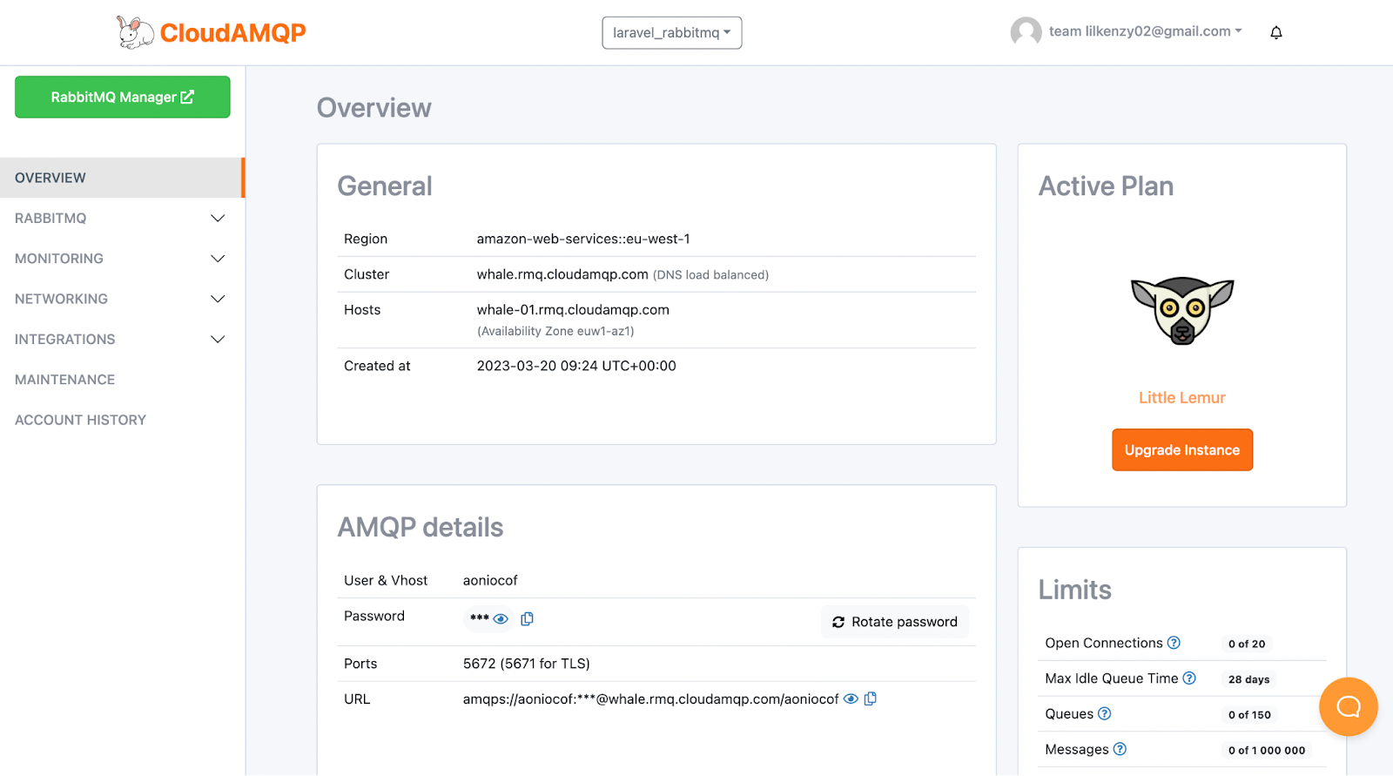1393x776 pixels.
Task: Open help for Open Connections limit
Action: pos(1174,643)
